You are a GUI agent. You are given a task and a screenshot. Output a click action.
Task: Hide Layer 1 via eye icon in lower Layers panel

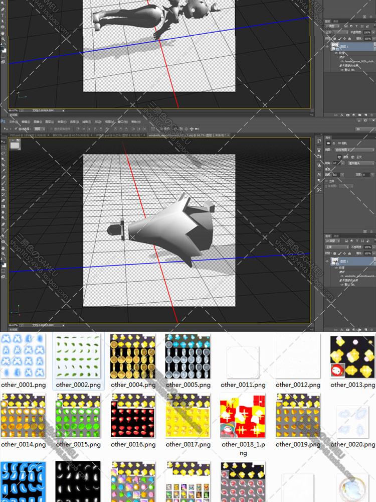327,261
